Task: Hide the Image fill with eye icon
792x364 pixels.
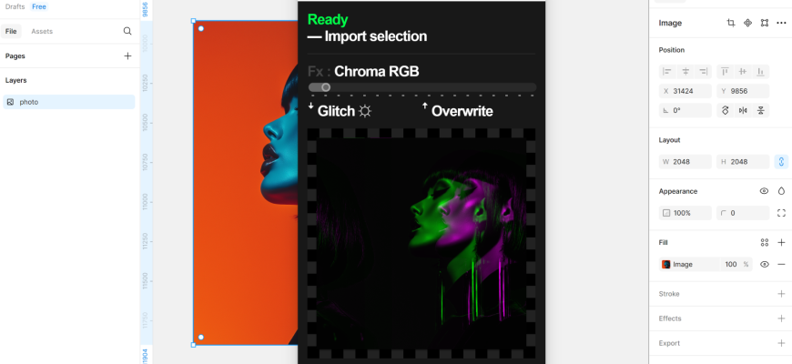Action: 764,265
